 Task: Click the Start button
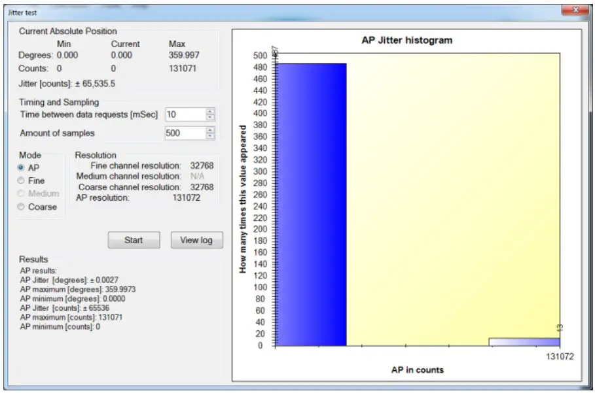click(134, 239)
